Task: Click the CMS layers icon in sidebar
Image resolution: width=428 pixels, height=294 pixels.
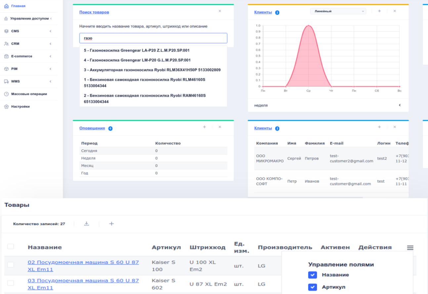Action: (x=6, y=31)
